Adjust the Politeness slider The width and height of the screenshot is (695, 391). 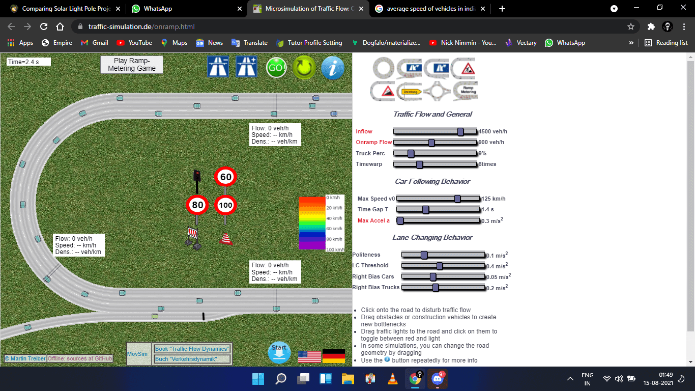tap(443, 255)
